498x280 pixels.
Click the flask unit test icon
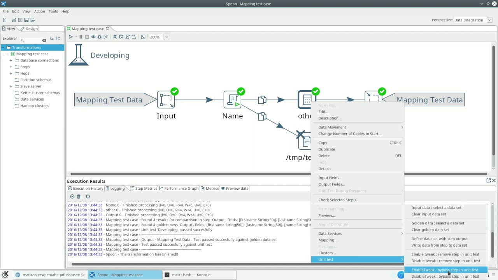[78, 54]
